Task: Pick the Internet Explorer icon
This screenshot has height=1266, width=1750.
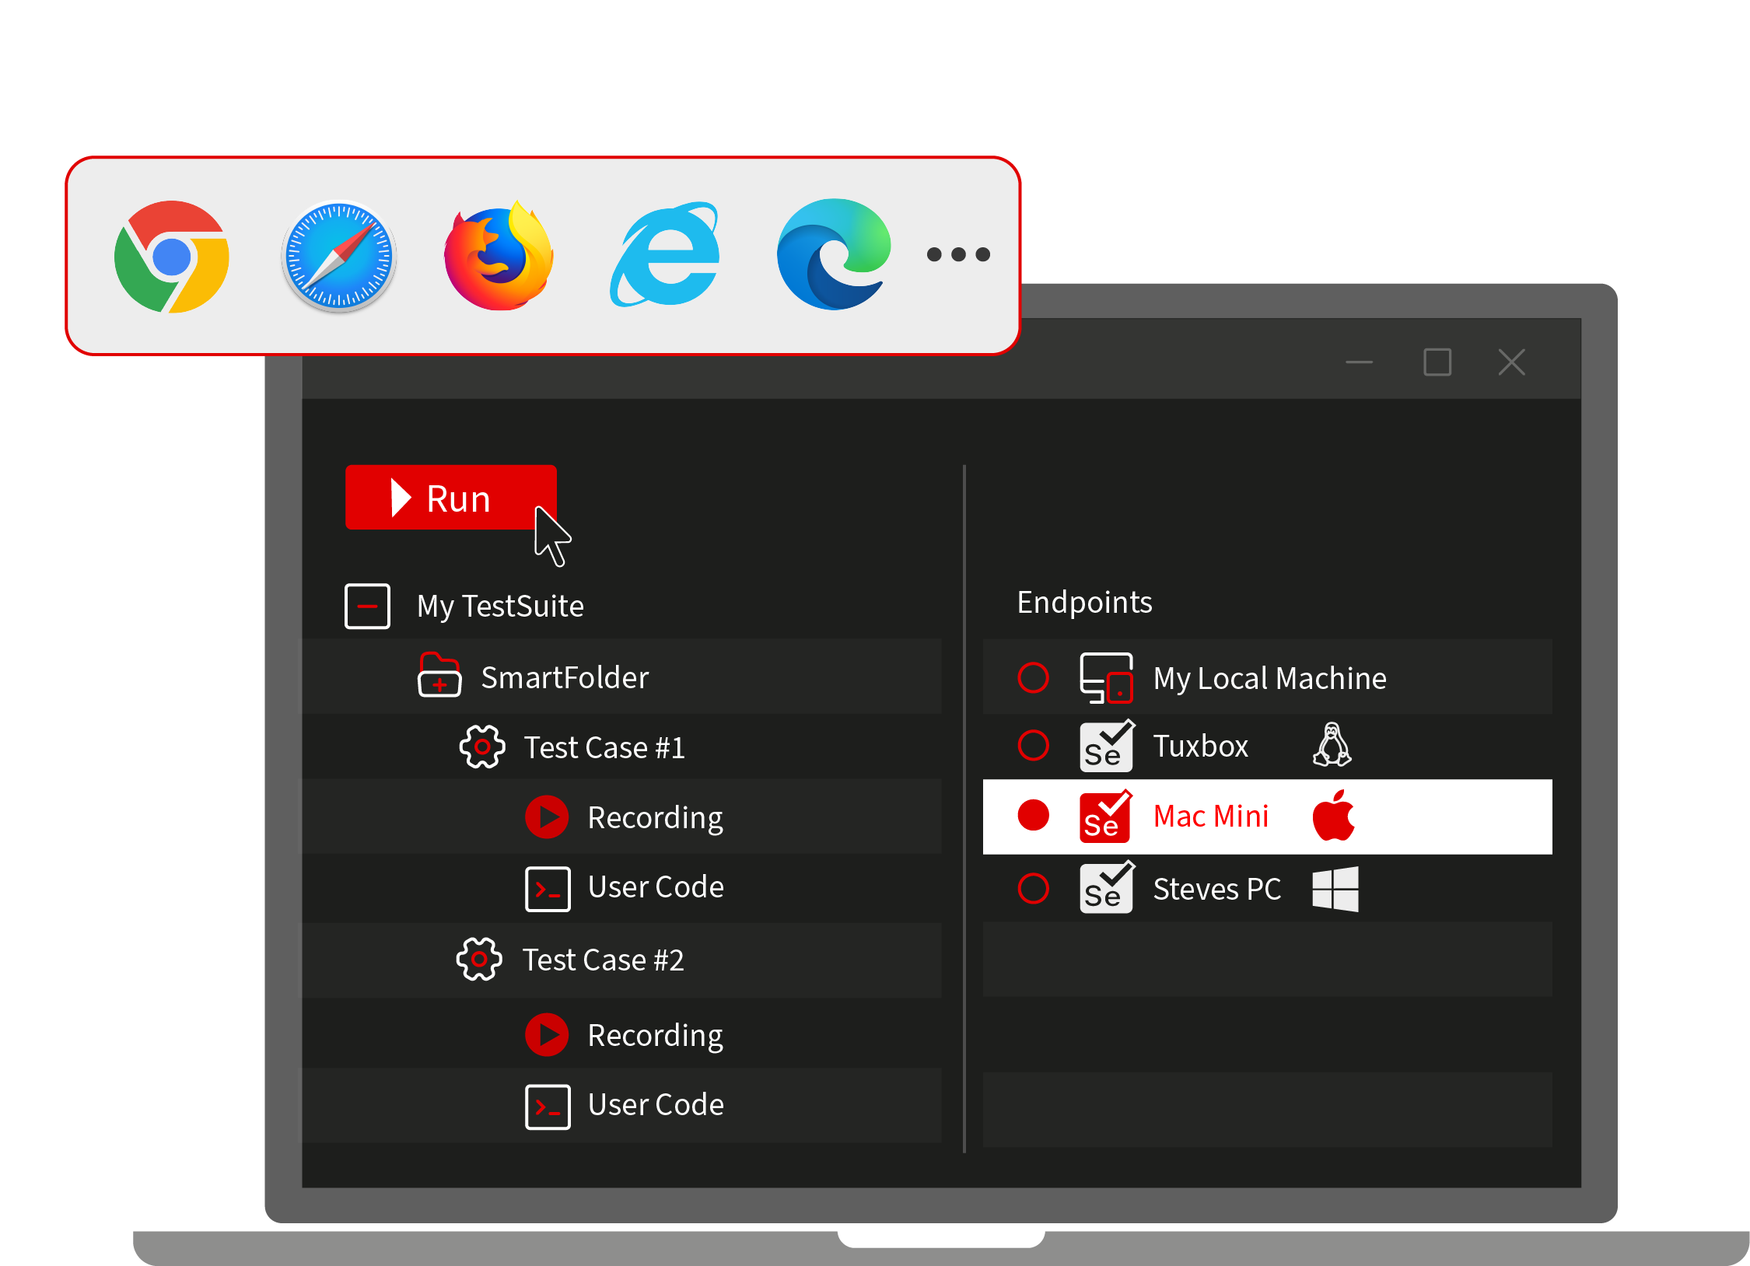Action: (665, 254)
